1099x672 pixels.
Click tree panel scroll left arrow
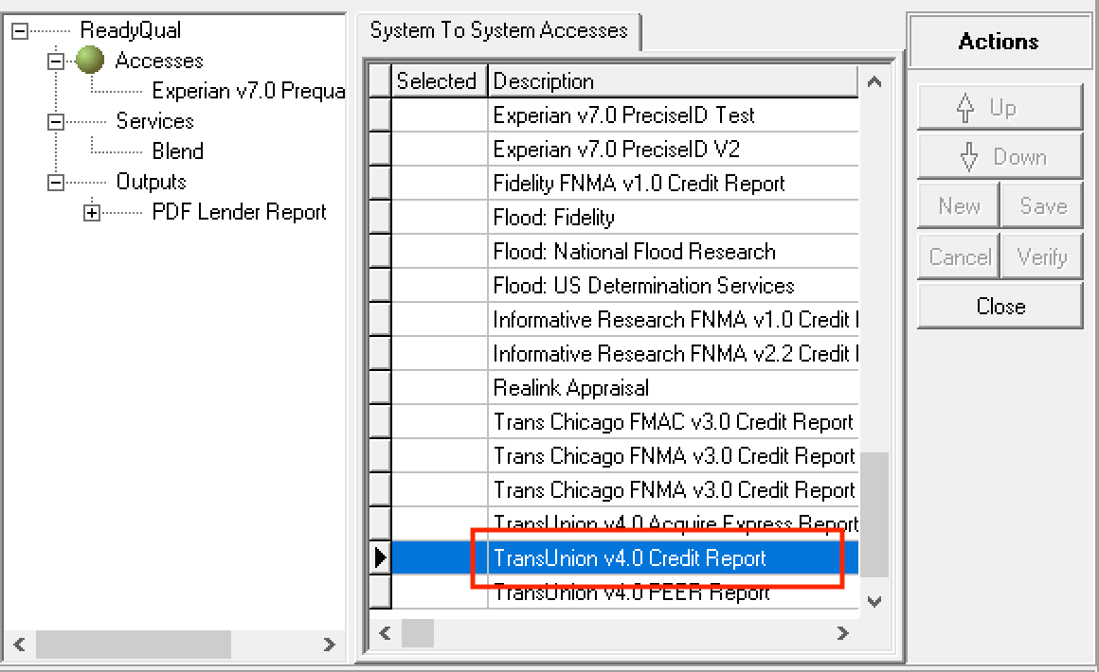point(20,644)
